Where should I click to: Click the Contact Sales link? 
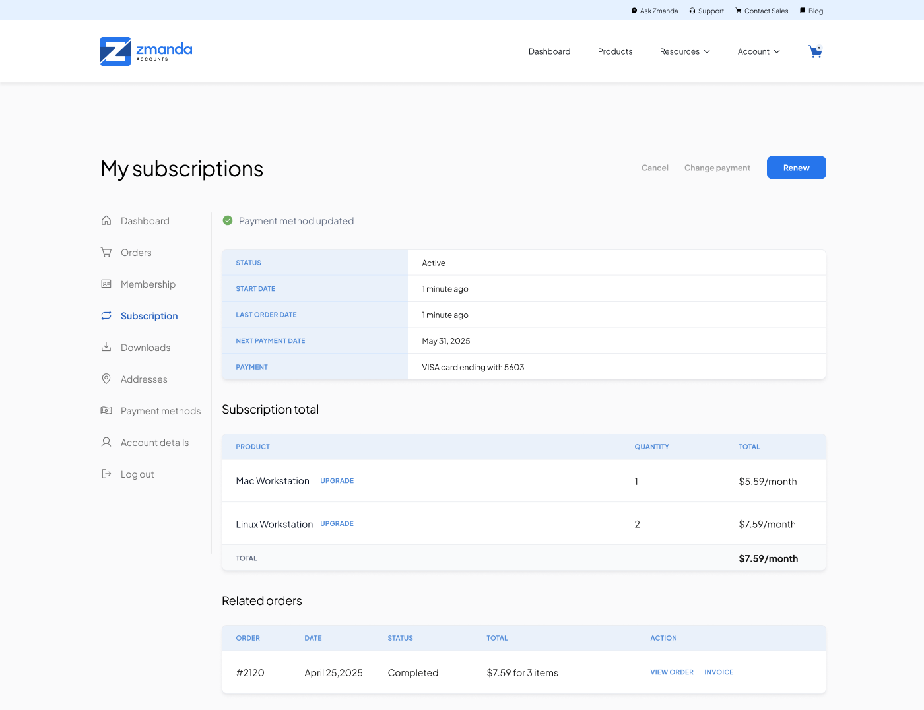[x=766, y=11]
